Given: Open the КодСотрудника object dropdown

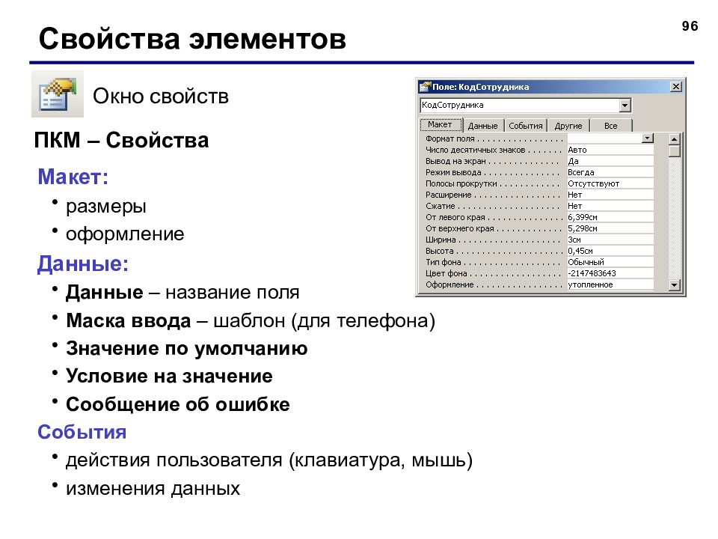Looking at the screenshot, I should [625, 106].
